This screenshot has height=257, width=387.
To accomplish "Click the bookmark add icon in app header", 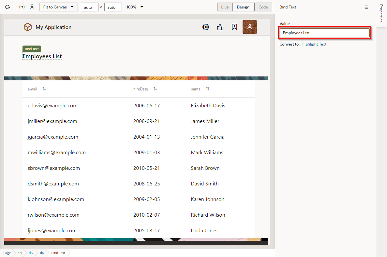I will pyautogui.click(x=234, y=27).
